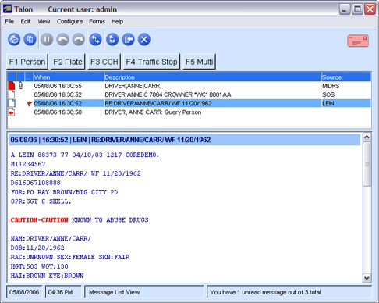Click the blue X delete toolbar icon
The image size is (379, 303).
pos(144,40)
